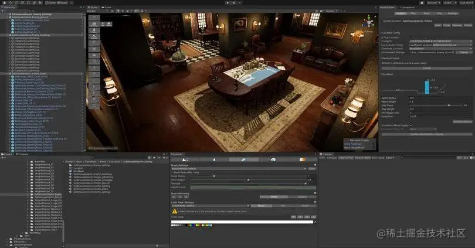Image resolution: width=475 pixels, height=248 pixels.
Task: Switch to the Scene tab
Action: point(93,7)
